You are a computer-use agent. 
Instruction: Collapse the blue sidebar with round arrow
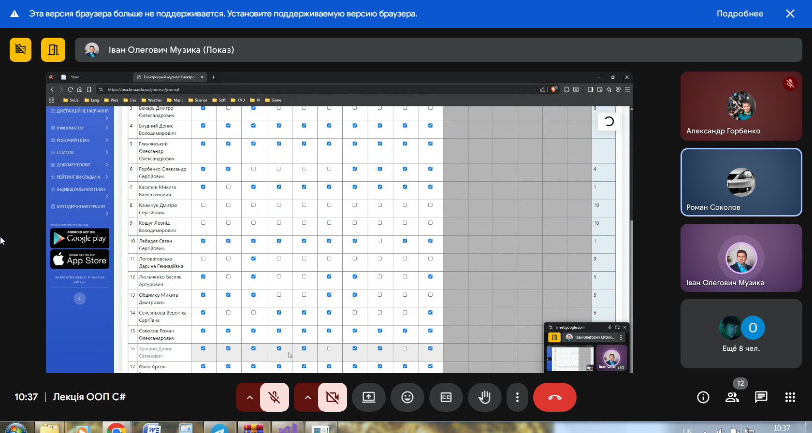click(80, 299)
